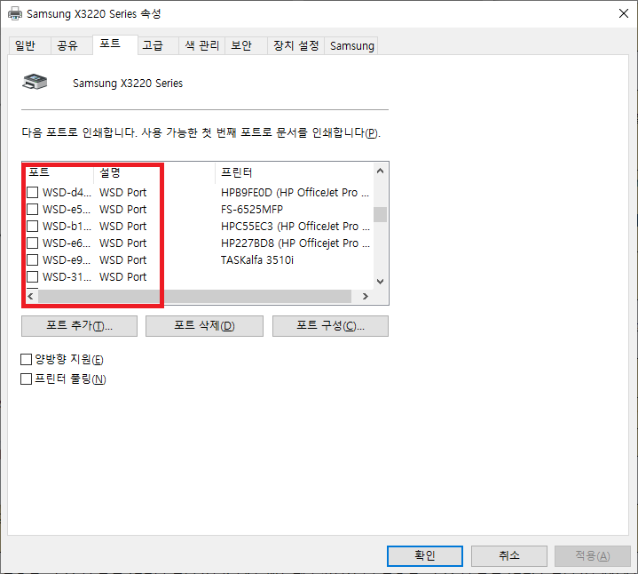
Task: Enable 프린터 풀링 checkbox
Action: coord(26,379)
